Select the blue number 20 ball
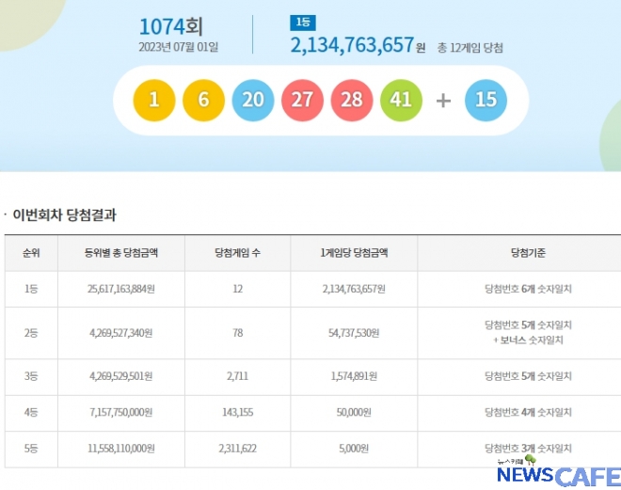This screenshot has width=621, height=490. point(253,100)
